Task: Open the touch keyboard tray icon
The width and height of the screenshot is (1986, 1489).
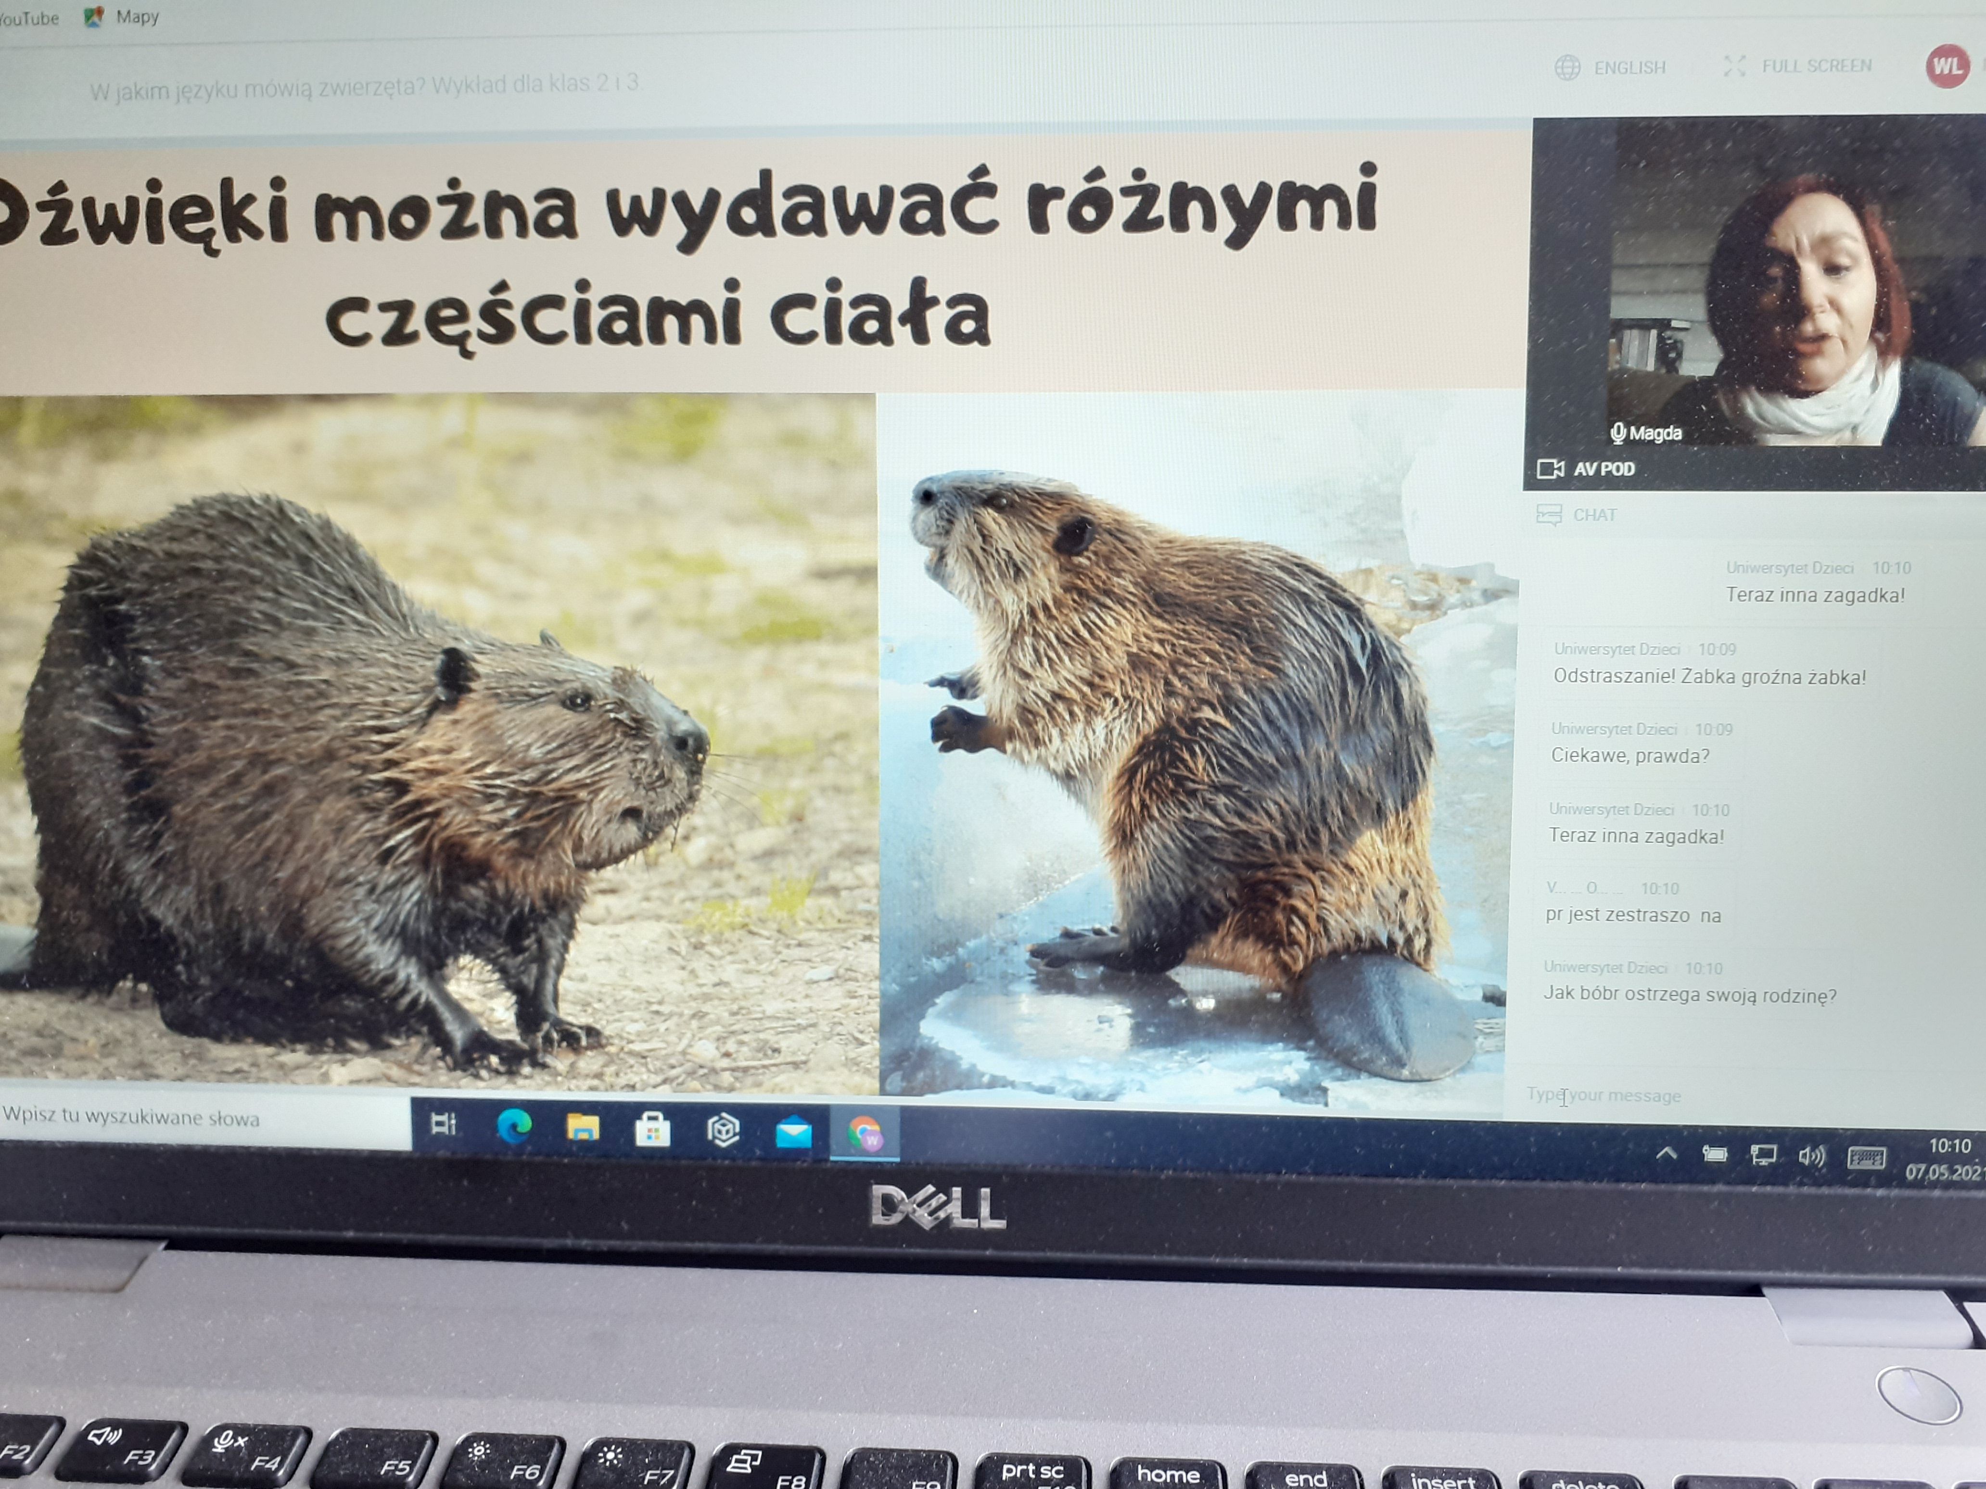Action: click(1867, 1158)
